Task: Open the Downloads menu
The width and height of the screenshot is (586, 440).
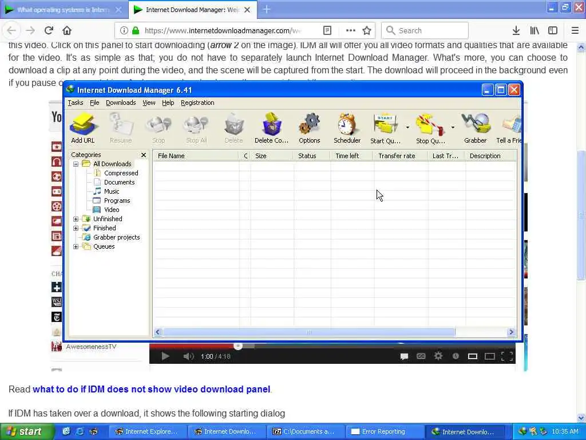Action: 121,103
